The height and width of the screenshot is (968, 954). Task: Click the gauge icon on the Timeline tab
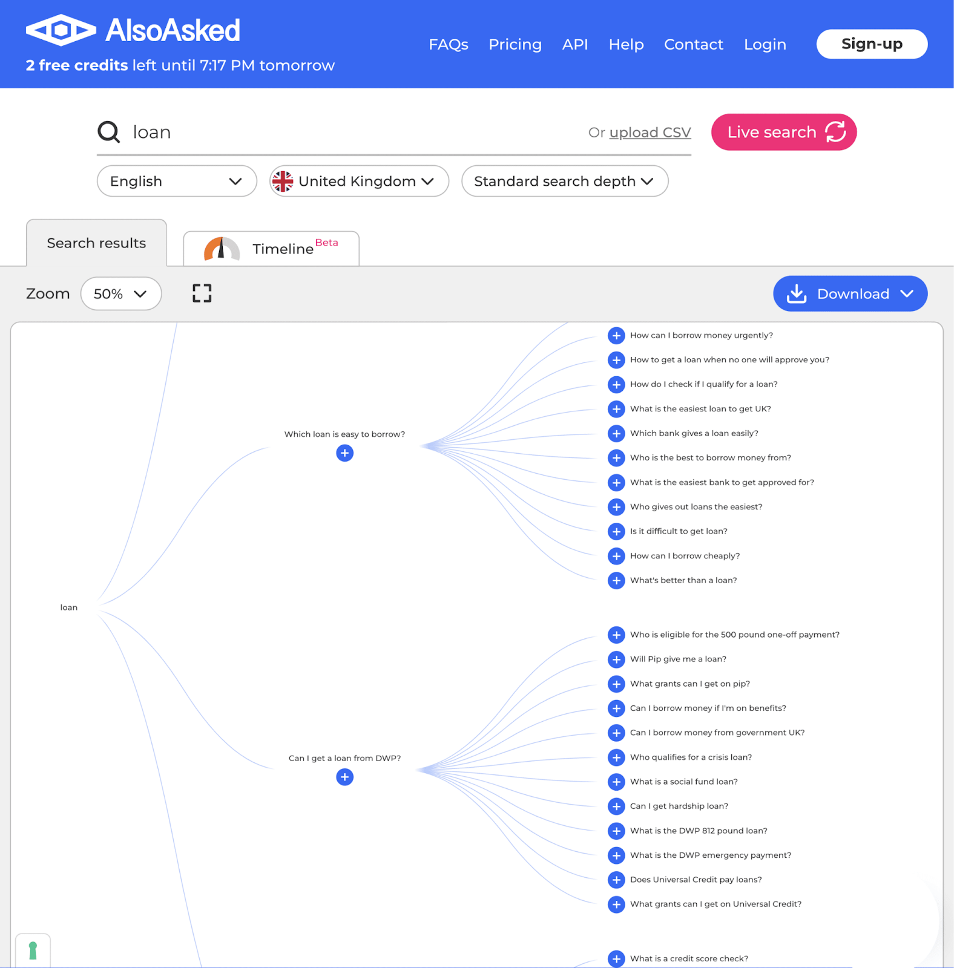click(220, 248)
